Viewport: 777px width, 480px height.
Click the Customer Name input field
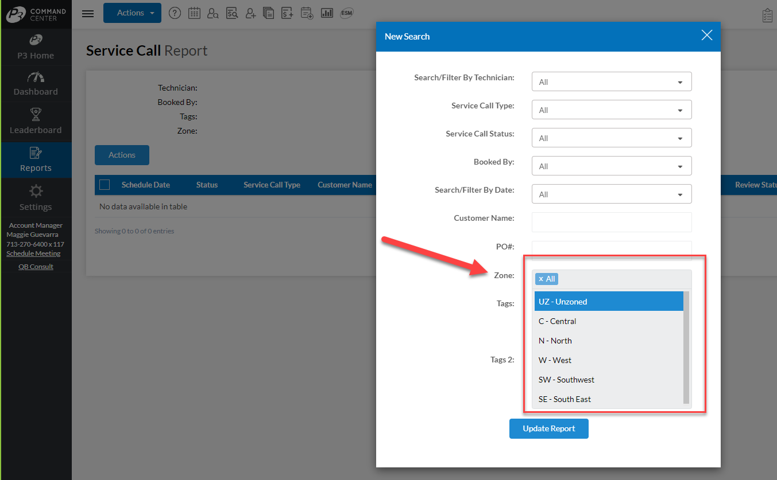pos(612,222)
